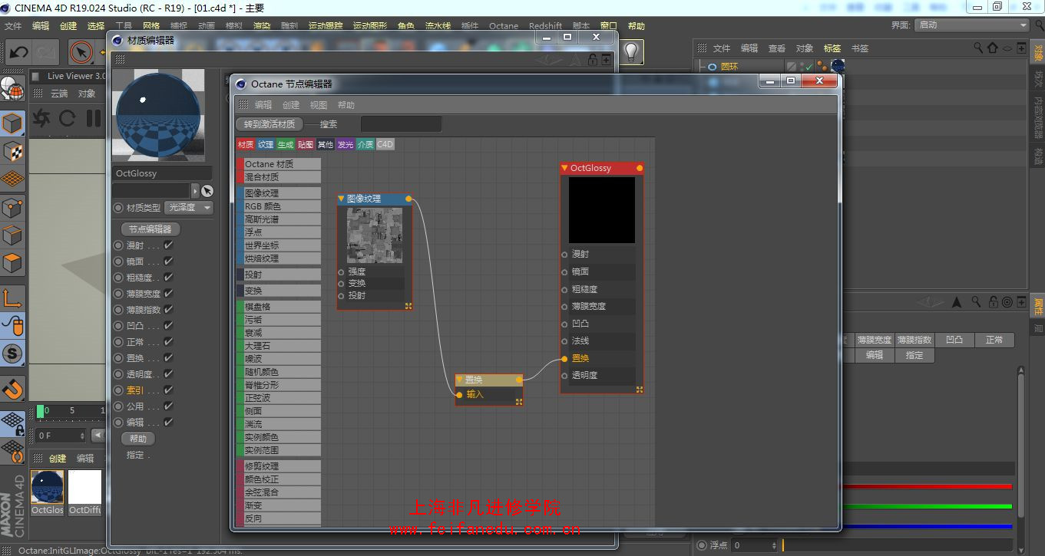Add the RGB 颜色 node from list

(x=279, y=206)
